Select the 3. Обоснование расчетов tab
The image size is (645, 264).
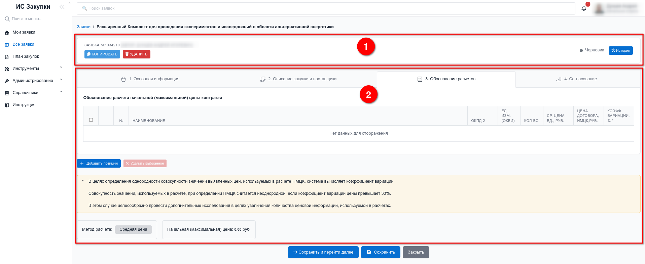click(446, 79)
